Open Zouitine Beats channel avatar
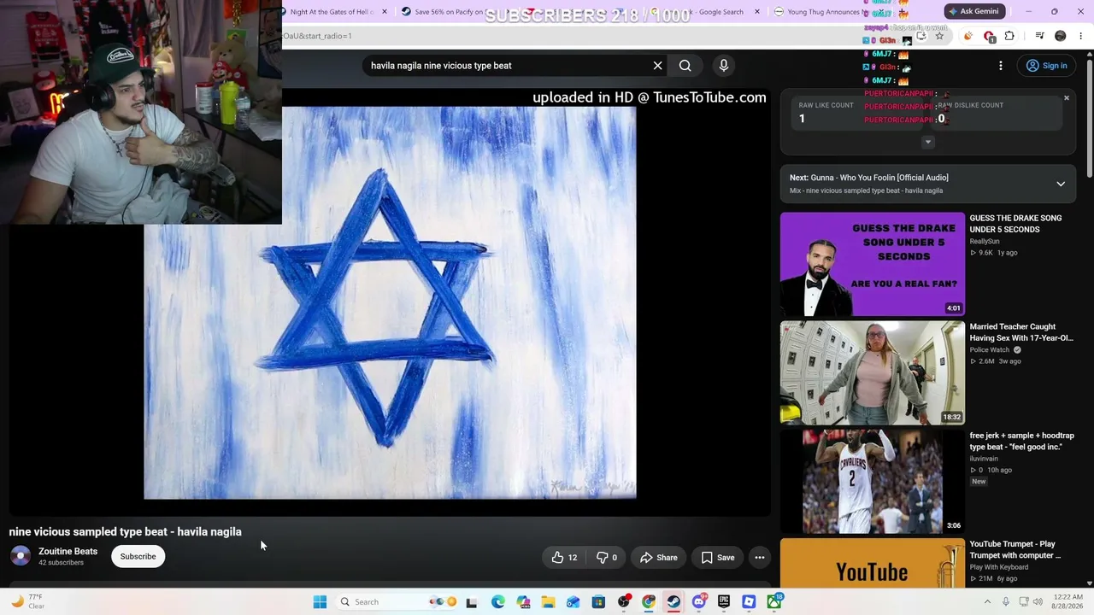Viewport: 1094px width, 615px height. 21,556
